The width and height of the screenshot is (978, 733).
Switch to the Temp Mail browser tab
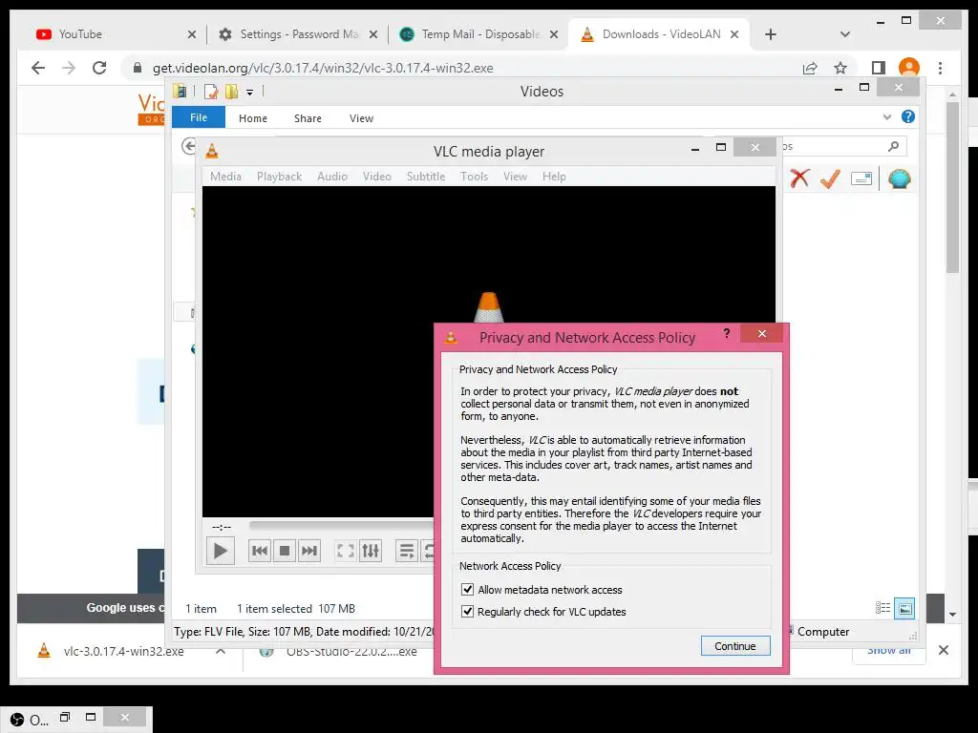(478, 34)
